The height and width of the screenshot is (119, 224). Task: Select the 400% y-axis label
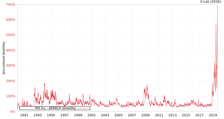pos(10,50)
